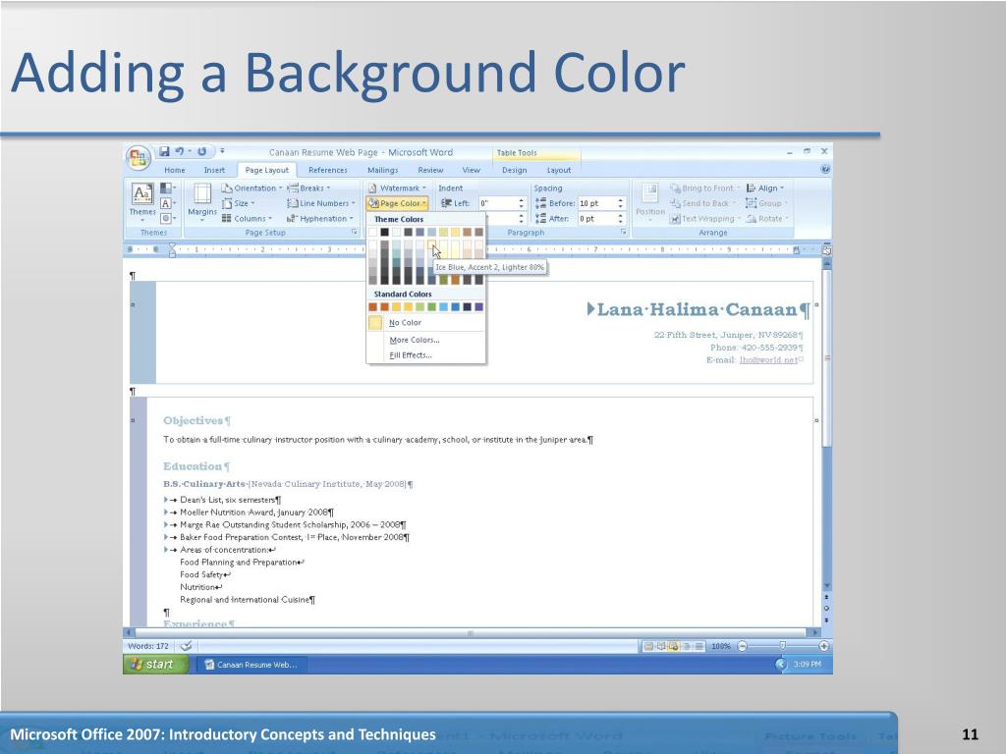Switch to Web Layout view icon

[673, 646]
